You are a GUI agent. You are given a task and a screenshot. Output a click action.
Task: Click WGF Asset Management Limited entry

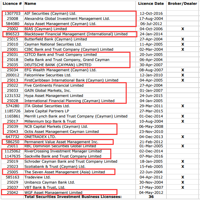53,192
